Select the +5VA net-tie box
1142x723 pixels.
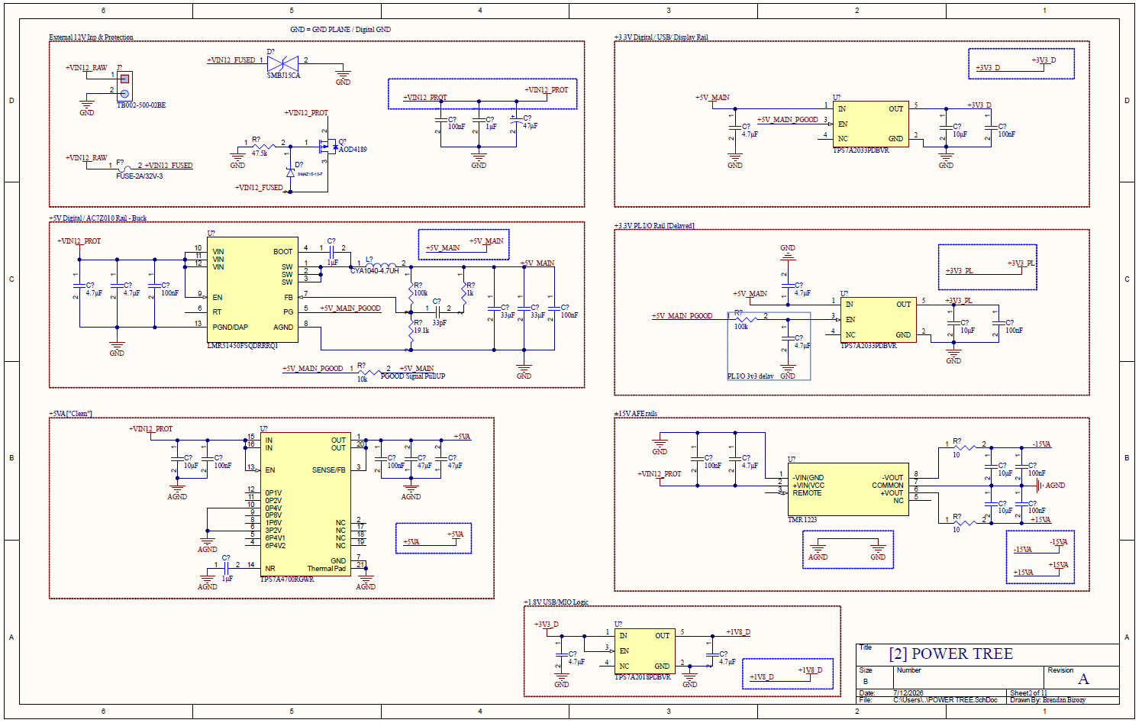[434, 538]
